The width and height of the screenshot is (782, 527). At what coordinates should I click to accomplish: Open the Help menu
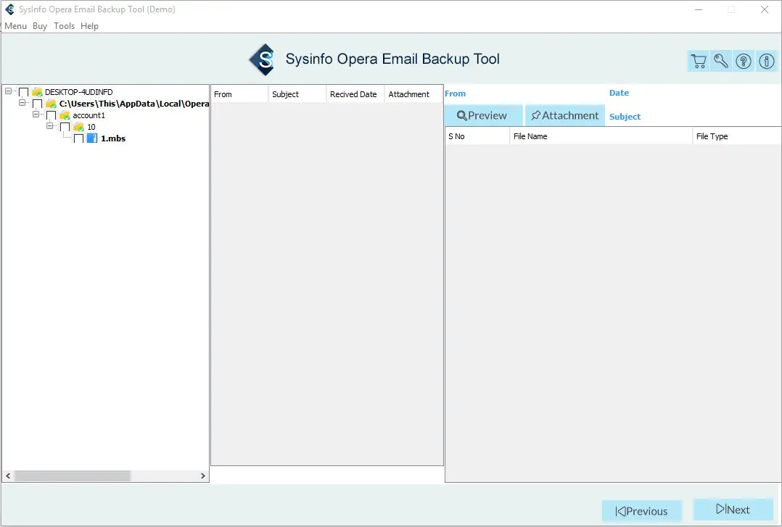click(x=90, y=26)
